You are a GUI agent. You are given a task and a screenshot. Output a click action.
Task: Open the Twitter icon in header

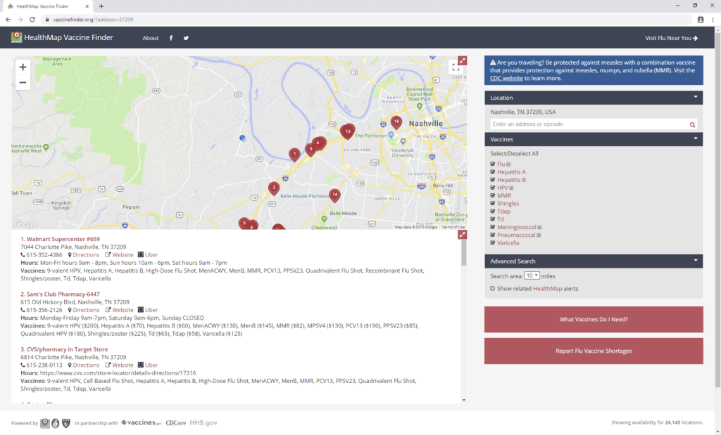[186, 38]
